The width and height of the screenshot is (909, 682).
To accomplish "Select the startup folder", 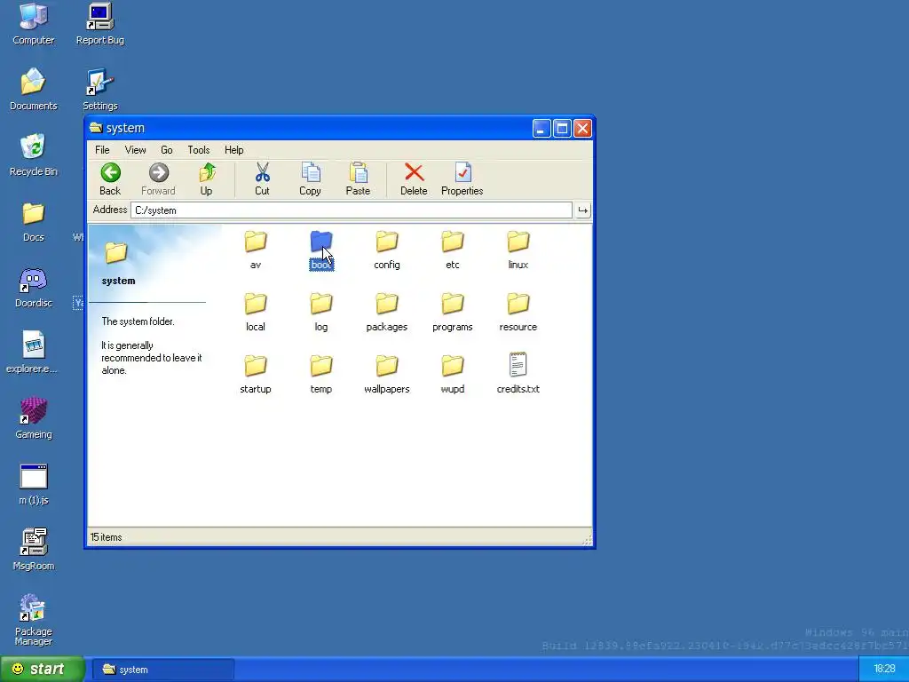I will [256, 374].
